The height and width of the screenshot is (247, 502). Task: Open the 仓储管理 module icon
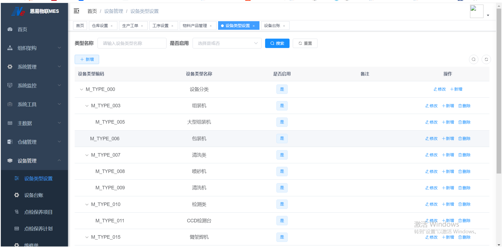coord(10,142)
